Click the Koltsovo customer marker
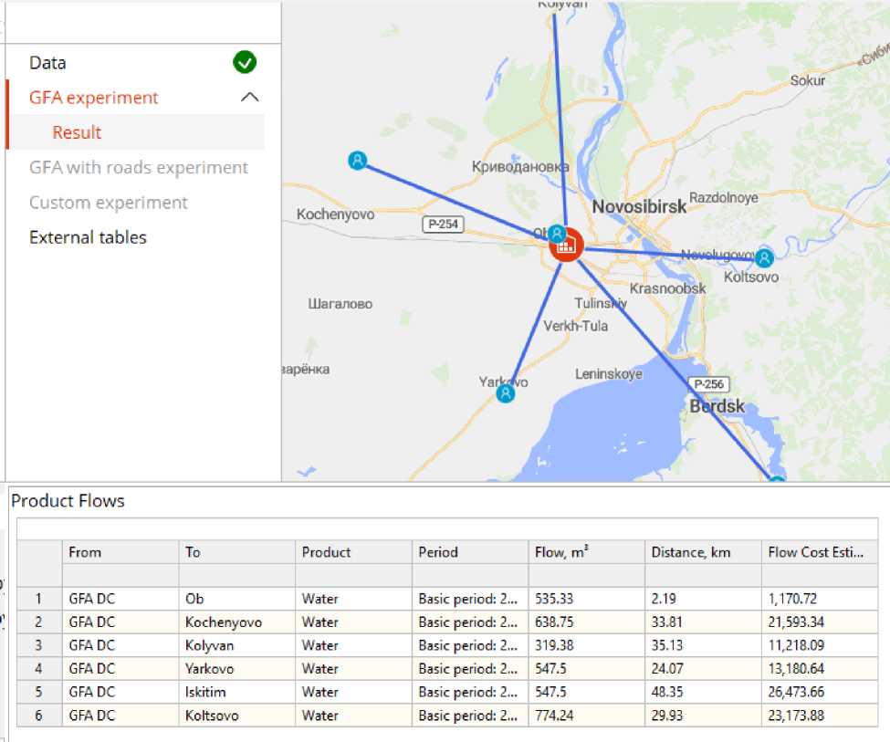890x742 pixels. pyautogui.click(x=765, y=257)
